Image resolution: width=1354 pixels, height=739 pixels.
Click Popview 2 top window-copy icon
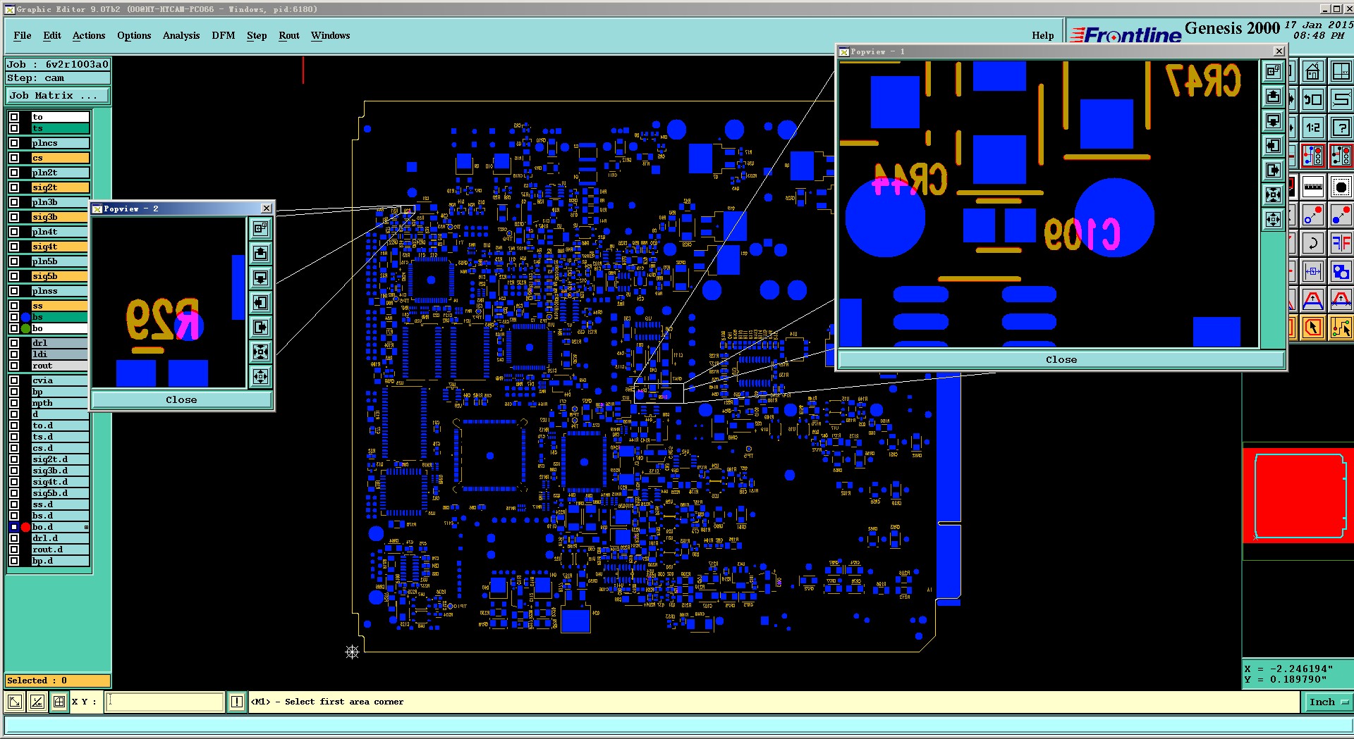tap(260, 229)
